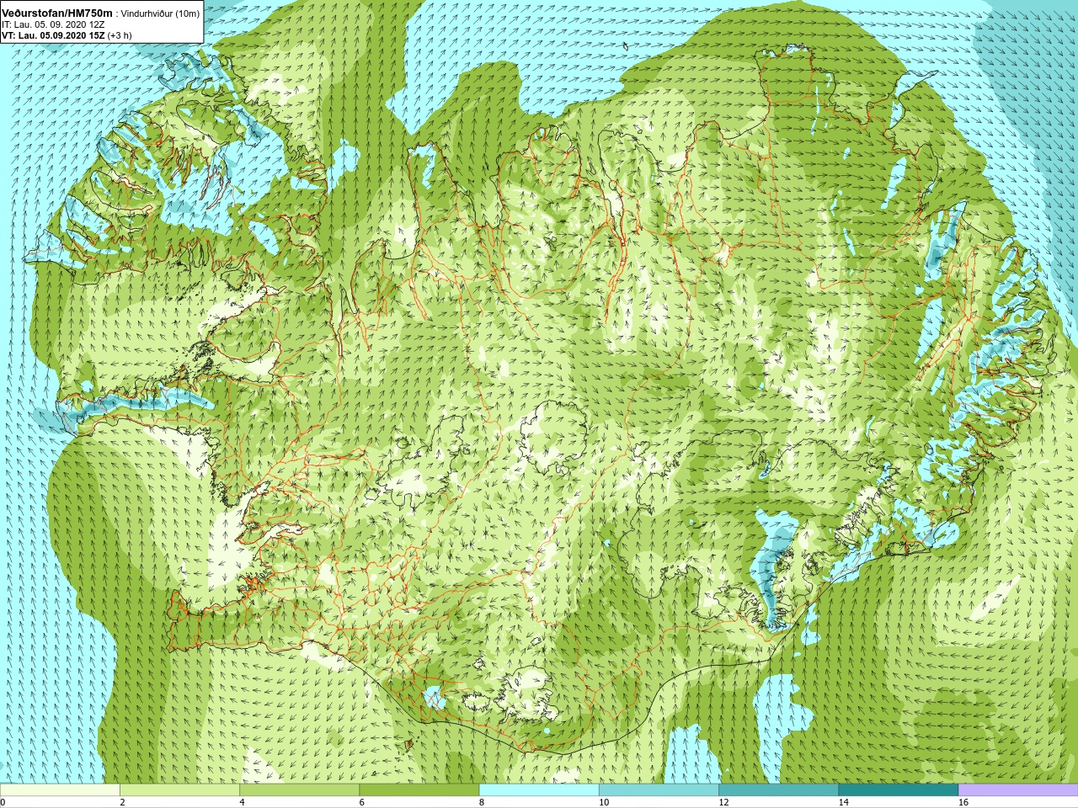Click the legend scale value '2'
Image resolution: width=1078 pixels, height=808 pixels.
click(122, 802)
